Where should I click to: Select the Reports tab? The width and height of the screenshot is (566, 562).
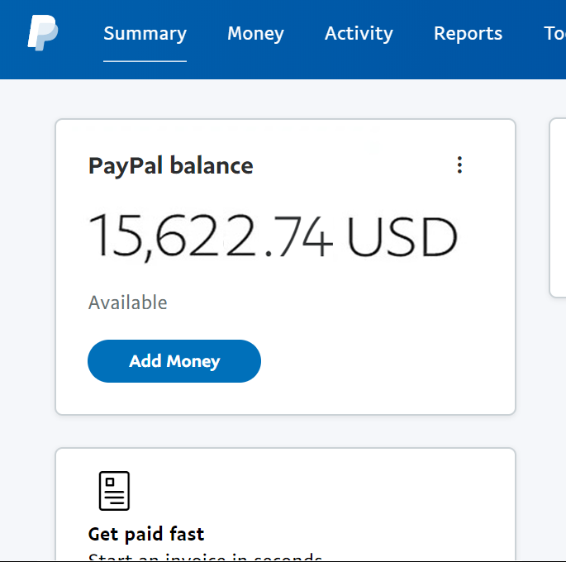coord(468,34)
